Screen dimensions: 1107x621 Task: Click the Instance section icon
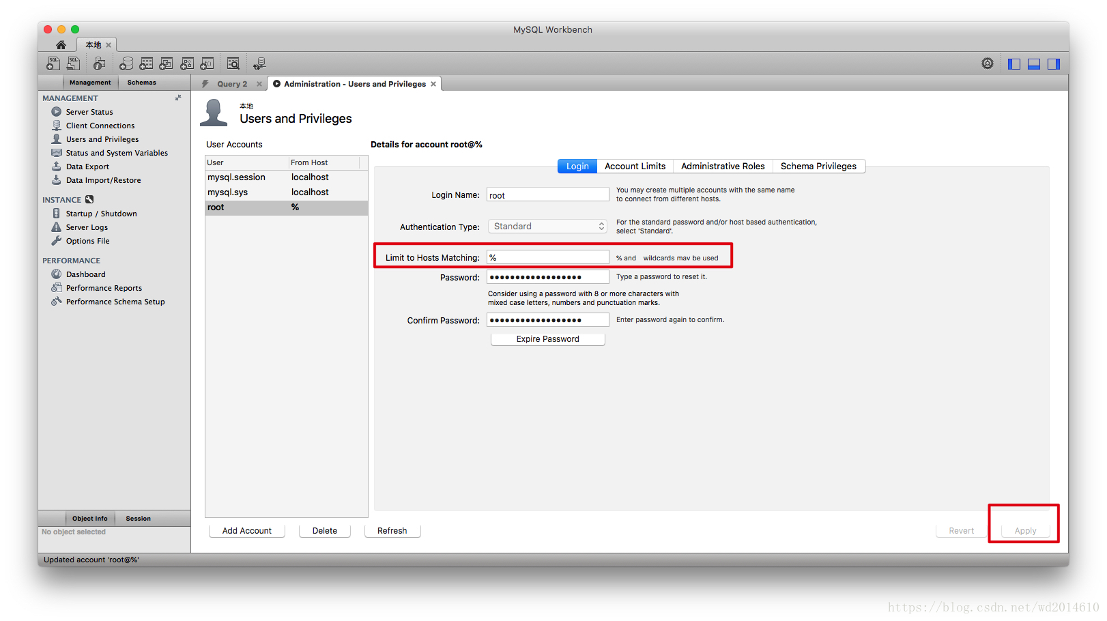(89, 200)
